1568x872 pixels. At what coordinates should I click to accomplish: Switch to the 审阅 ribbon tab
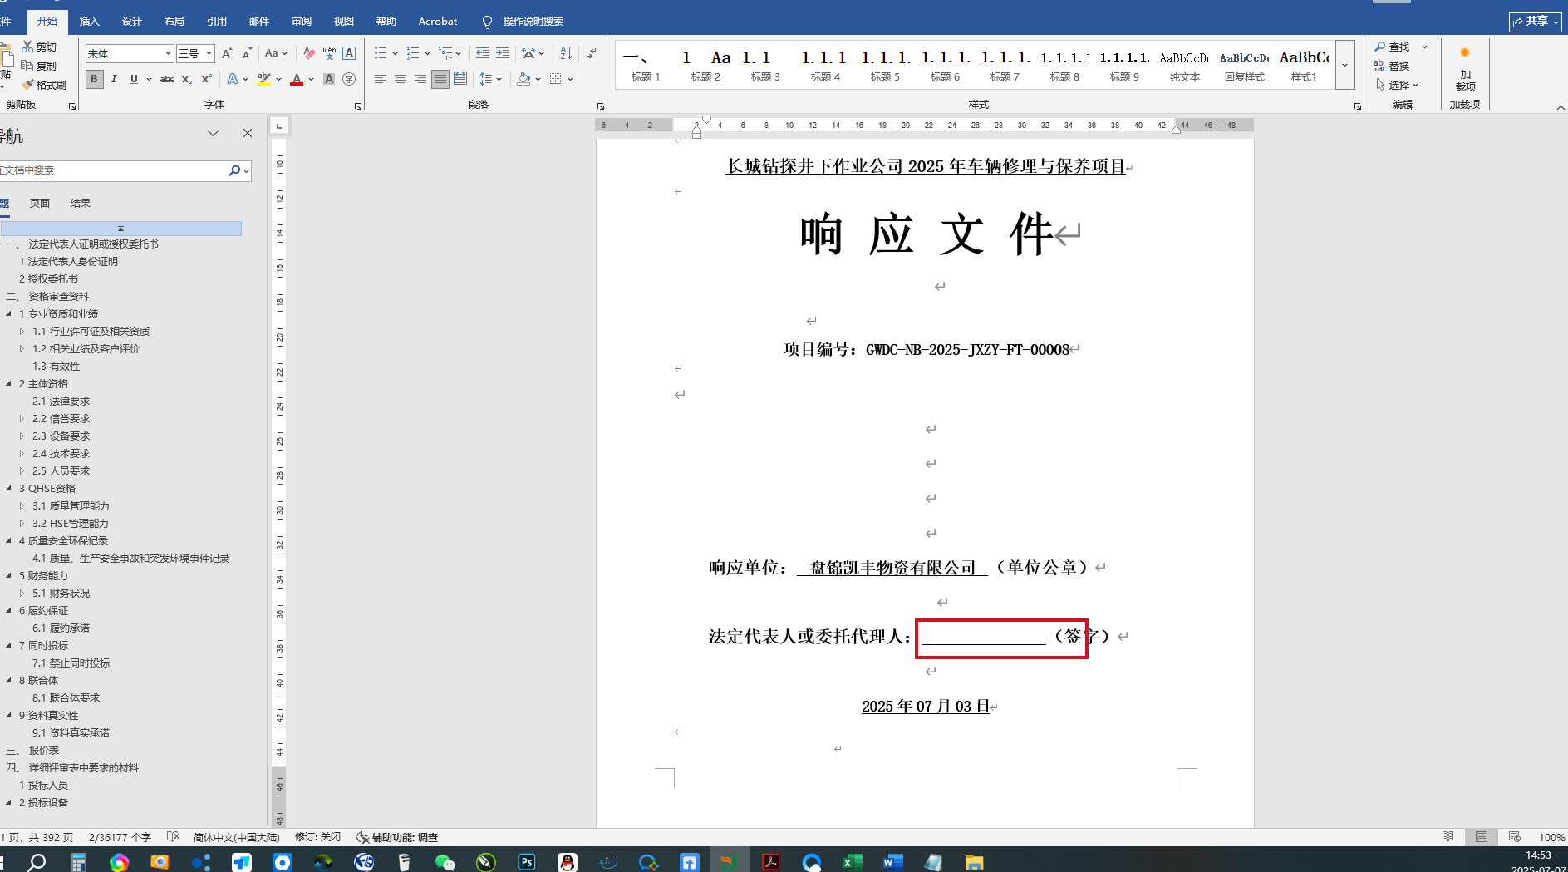coord(301,22)
